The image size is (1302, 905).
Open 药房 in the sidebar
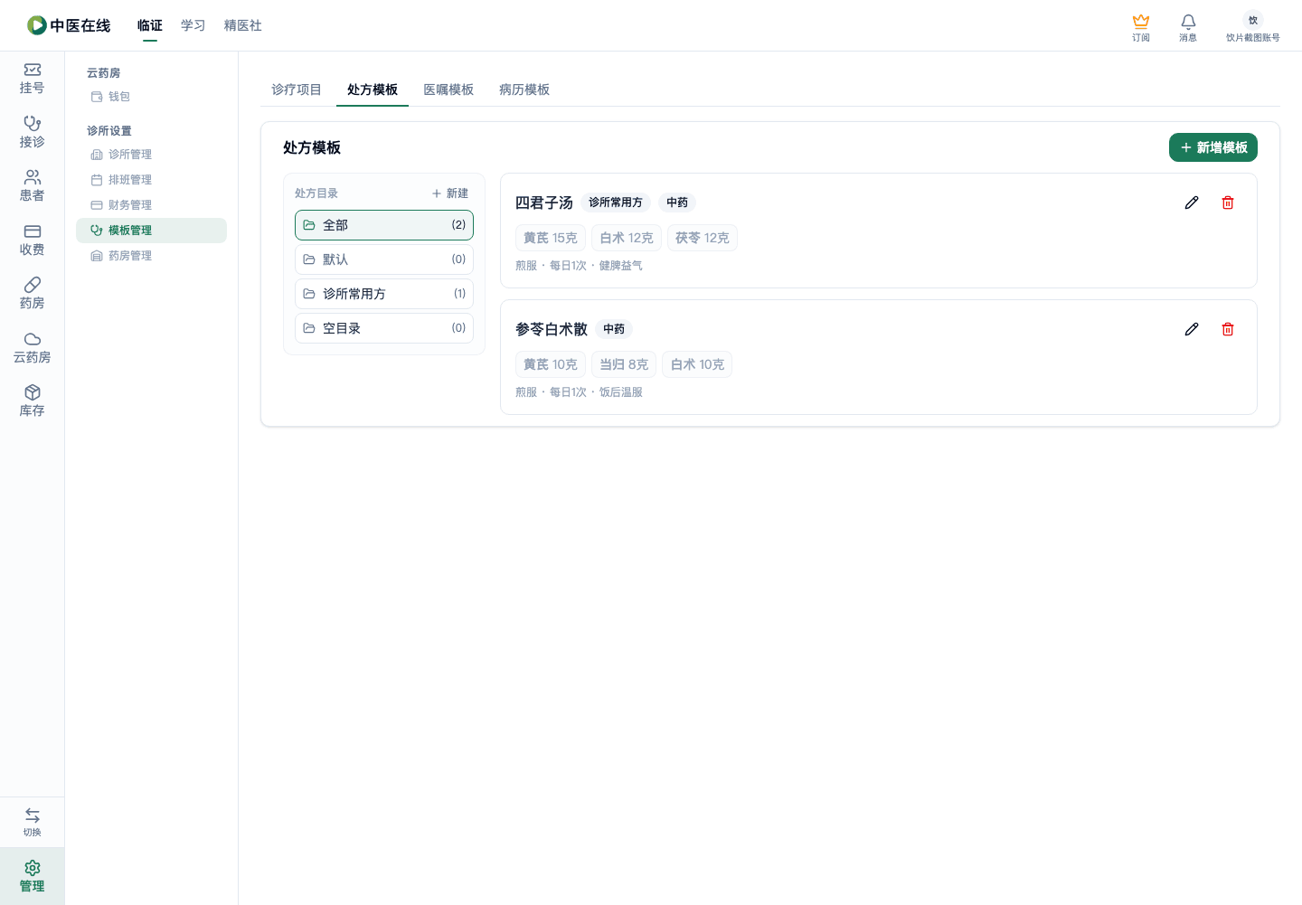(x=33, y=294)
